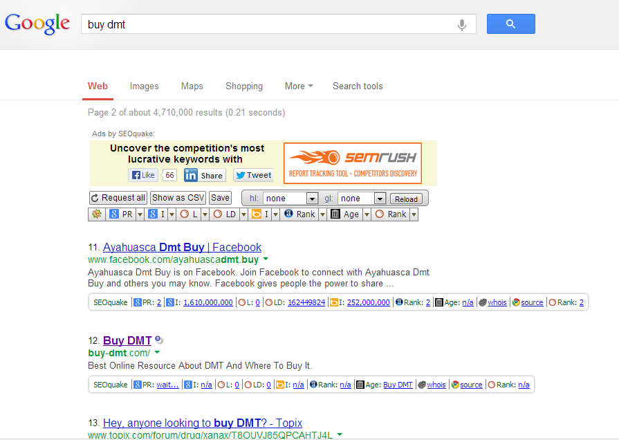Image resolution: width=619 pixels, height=440 pixels.
Task: Switch to the Shopping tab
Action: click(243, 86)
